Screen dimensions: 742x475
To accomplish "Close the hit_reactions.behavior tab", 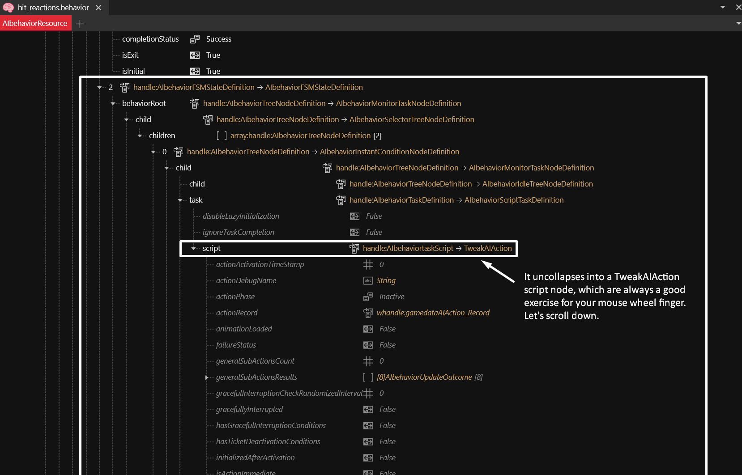I will pos(98,8).
